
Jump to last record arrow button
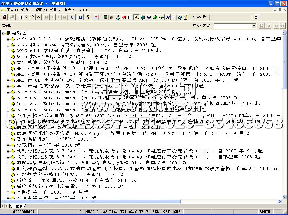pyautogui.click(x=65, y=17)
